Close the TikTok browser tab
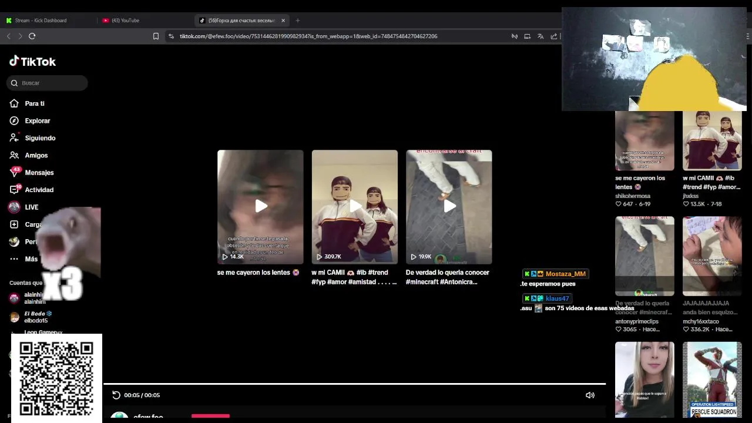 (x=283, y=21)
